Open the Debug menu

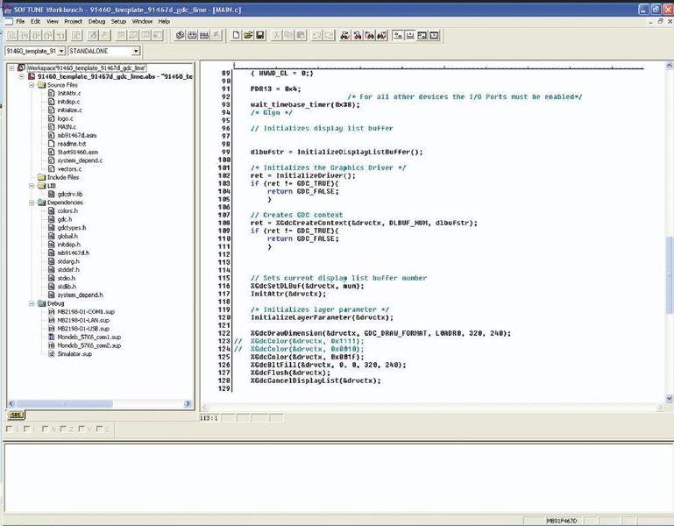[x=96, y=21]
